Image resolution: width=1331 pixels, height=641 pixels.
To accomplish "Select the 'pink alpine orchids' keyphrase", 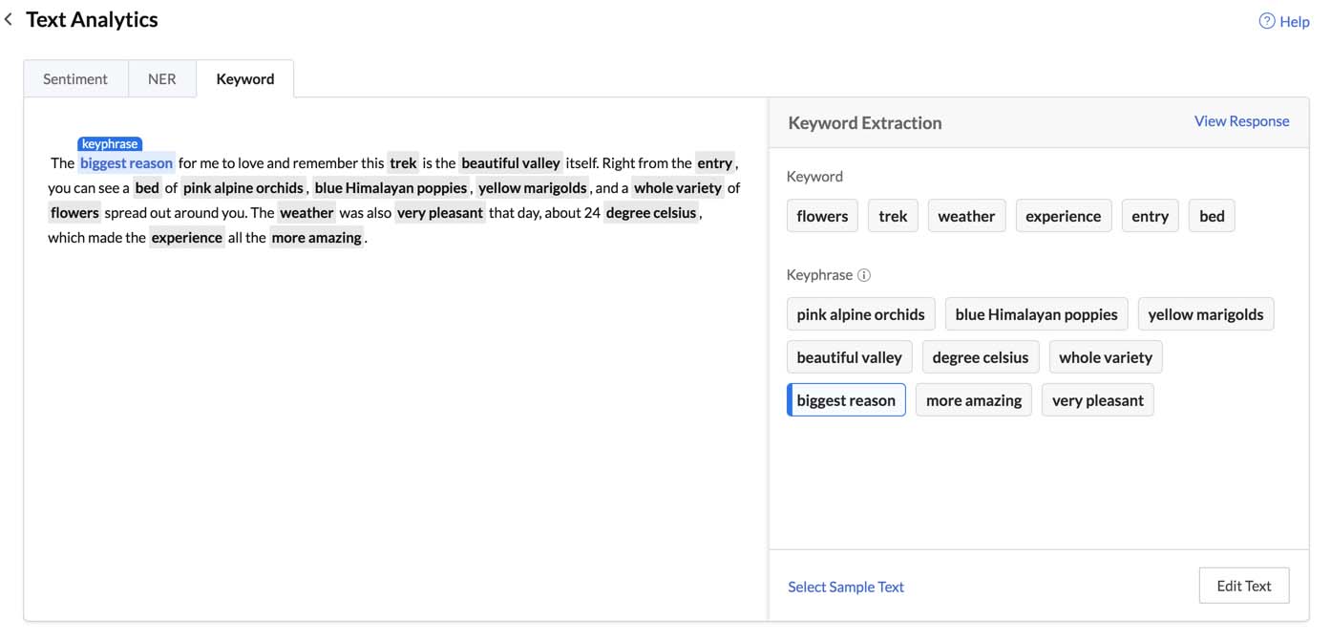I will pyautogui.click(x=860, y=313).
